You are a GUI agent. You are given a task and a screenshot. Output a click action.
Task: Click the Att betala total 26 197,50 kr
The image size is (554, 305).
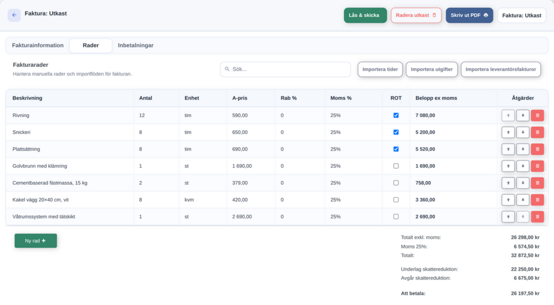[x=525, y=293]
